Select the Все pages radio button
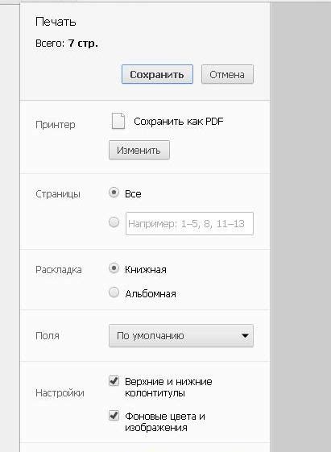Viewport: 331px width, 452px height. click(x=114, y=193)
